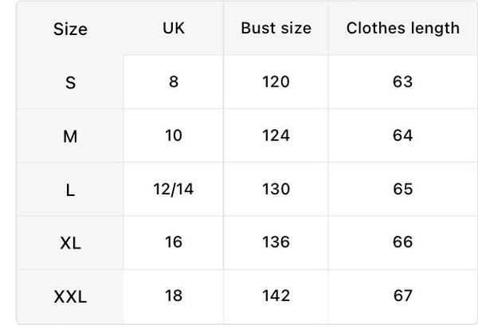Screen dimensions: 478x329
Task: Select the Bust size column header
Action: [276, 28]
